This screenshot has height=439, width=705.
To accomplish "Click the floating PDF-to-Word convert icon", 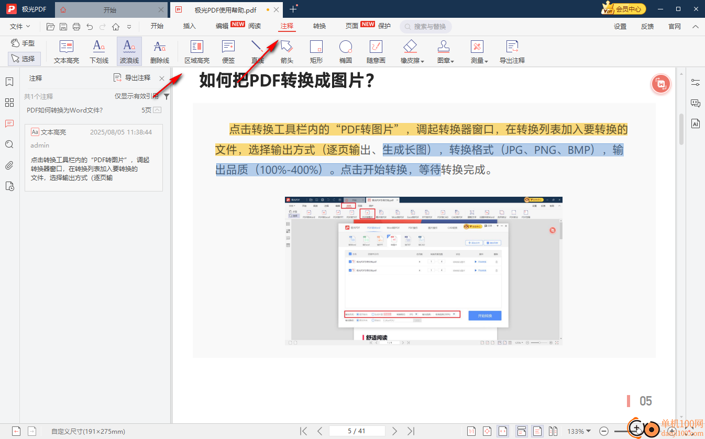I will [x=661, y=84].
